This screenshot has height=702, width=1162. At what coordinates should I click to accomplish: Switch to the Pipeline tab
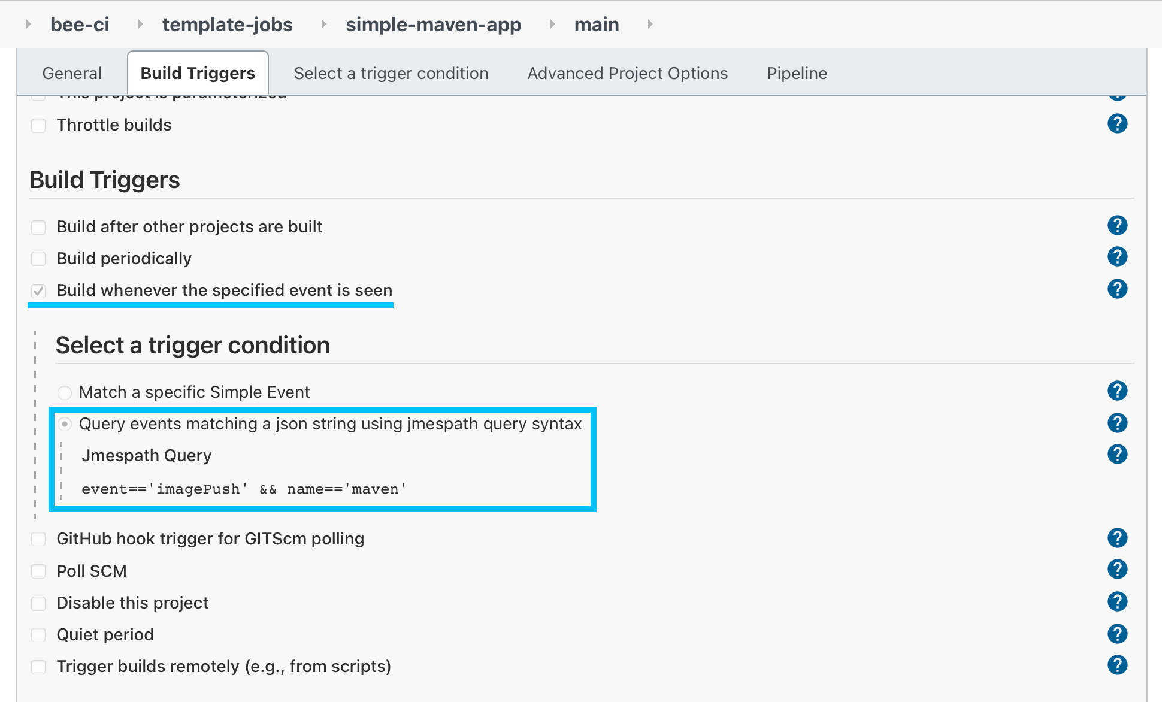(797, 74)
